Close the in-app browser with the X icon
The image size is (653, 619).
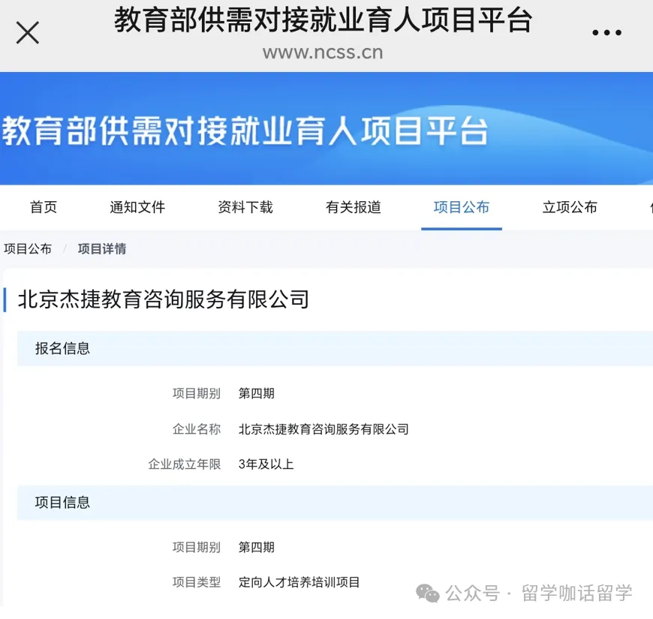coord(28,33)
